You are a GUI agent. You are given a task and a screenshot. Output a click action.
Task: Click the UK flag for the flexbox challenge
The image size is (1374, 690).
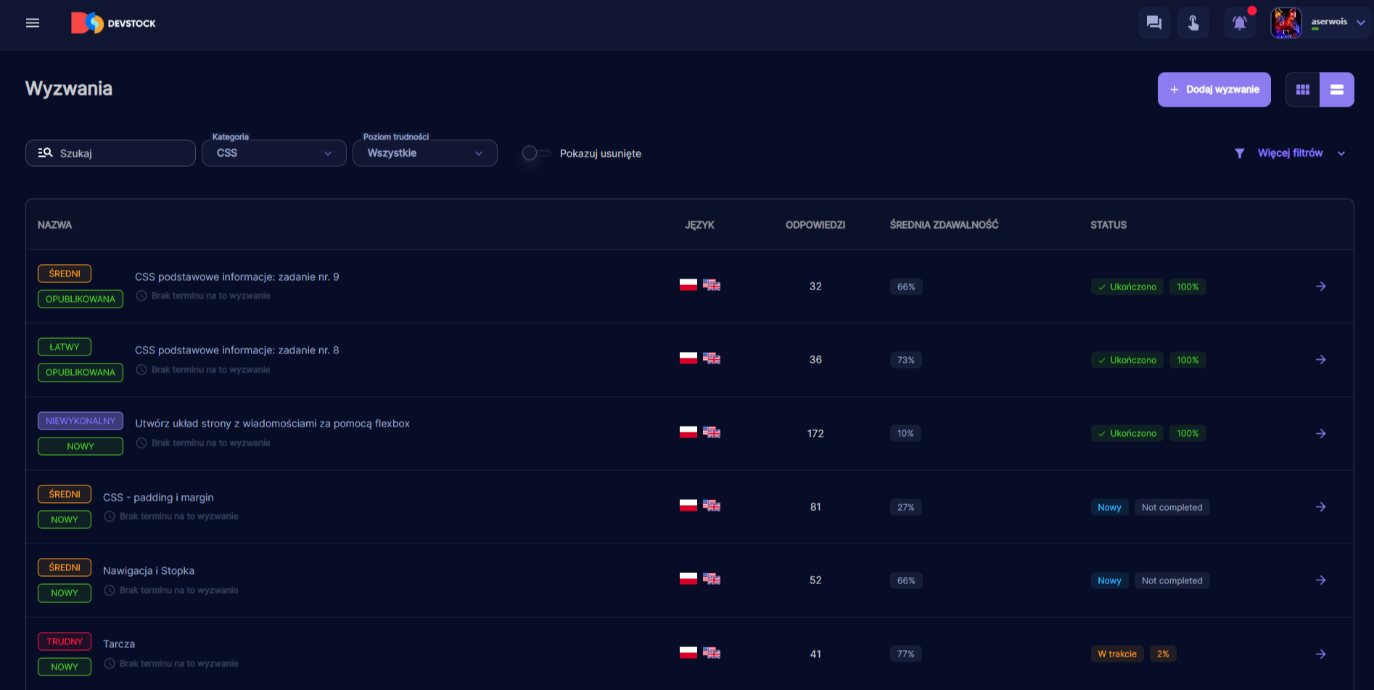[712, 432]
